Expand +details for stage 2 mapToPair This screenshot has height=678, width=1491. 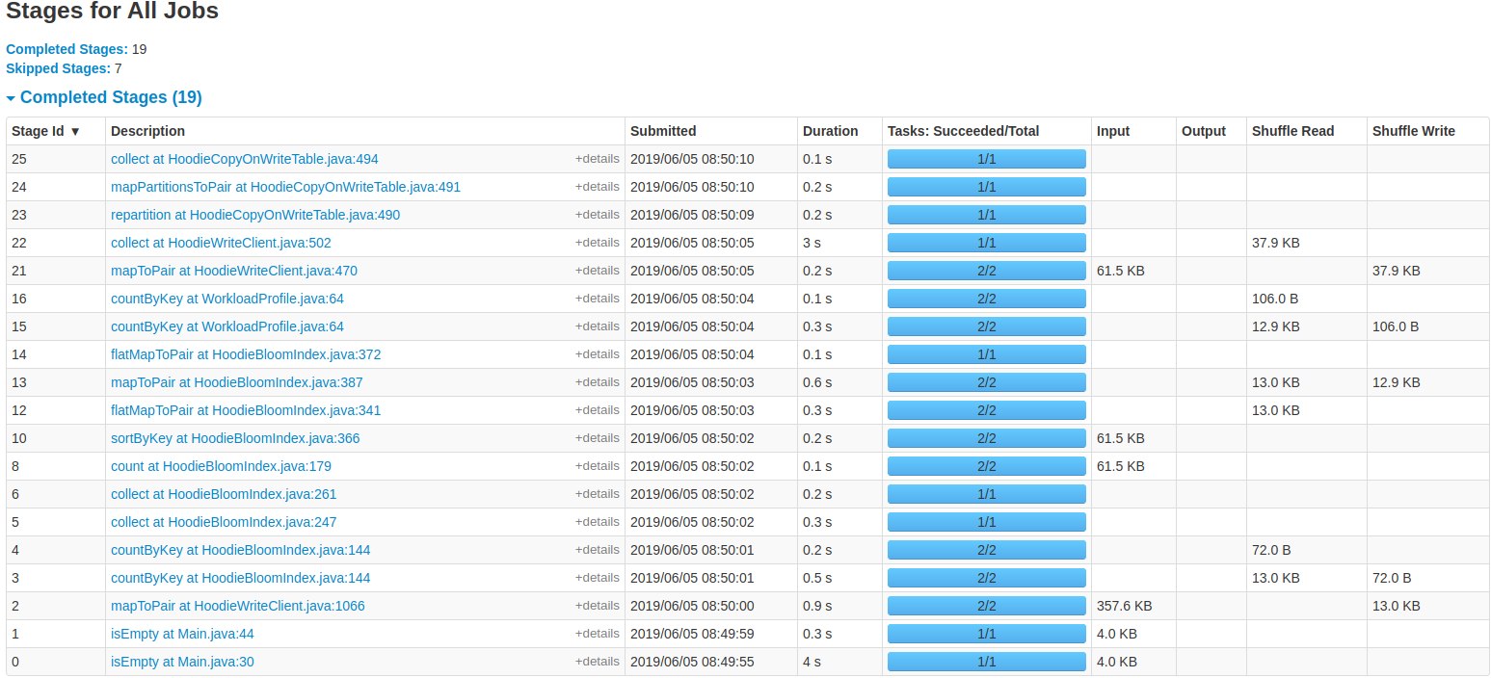tap(598, 606)
